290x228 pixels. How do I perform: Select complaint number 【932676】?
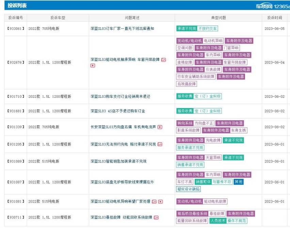16,63
